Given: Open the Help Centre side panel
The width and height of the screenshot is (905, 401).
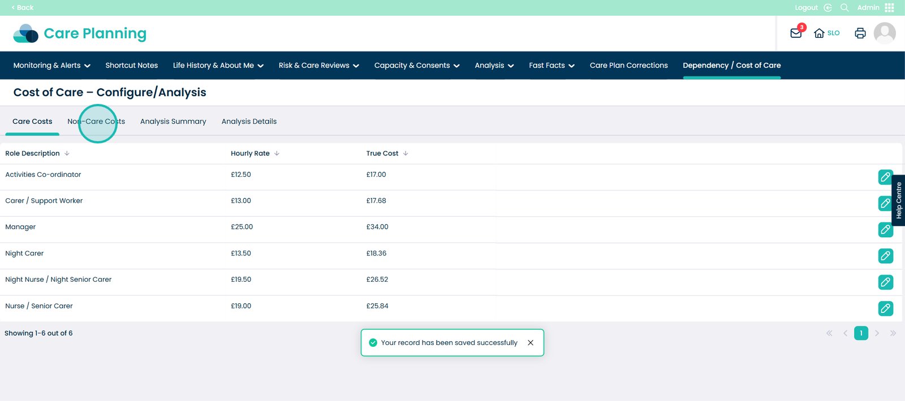Looking at the screenshot, I should 898,200.
